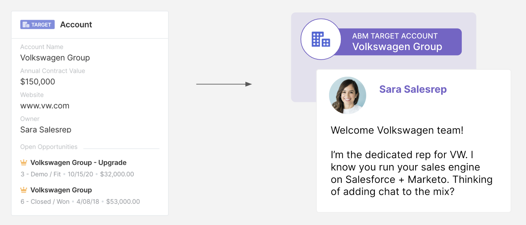Select the Volkswagen Group account name field
This screenshot has width=526, height=225.
(x=55, y=58)
